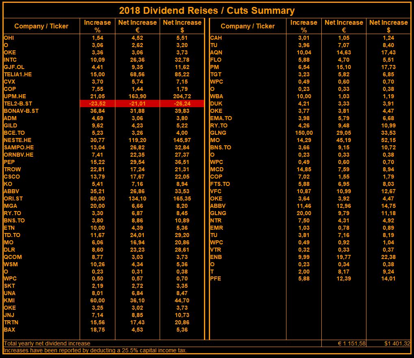Select red -21,01 euro cell
The height and width of the screenshot is (358, 414).
click(137, 104)
